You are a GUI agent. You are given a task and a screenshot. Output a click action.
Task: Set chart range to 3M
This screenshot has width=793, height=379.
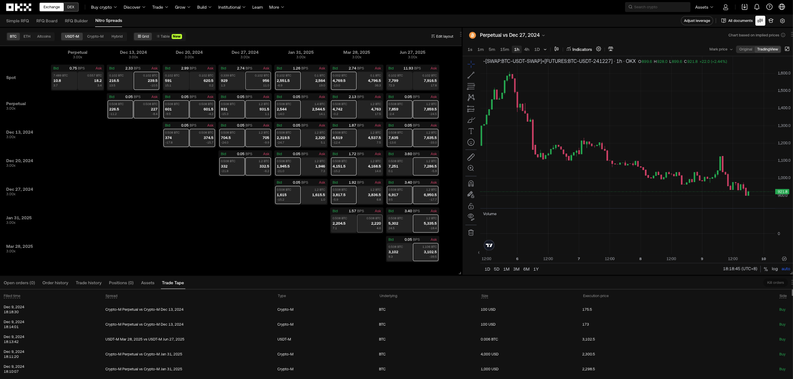tap(516, 269)
